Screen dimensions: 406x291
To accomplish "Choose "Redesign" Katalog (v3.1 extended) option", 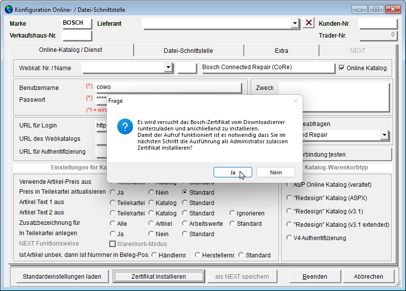I will pyautogui.click(x=289, y=224).
